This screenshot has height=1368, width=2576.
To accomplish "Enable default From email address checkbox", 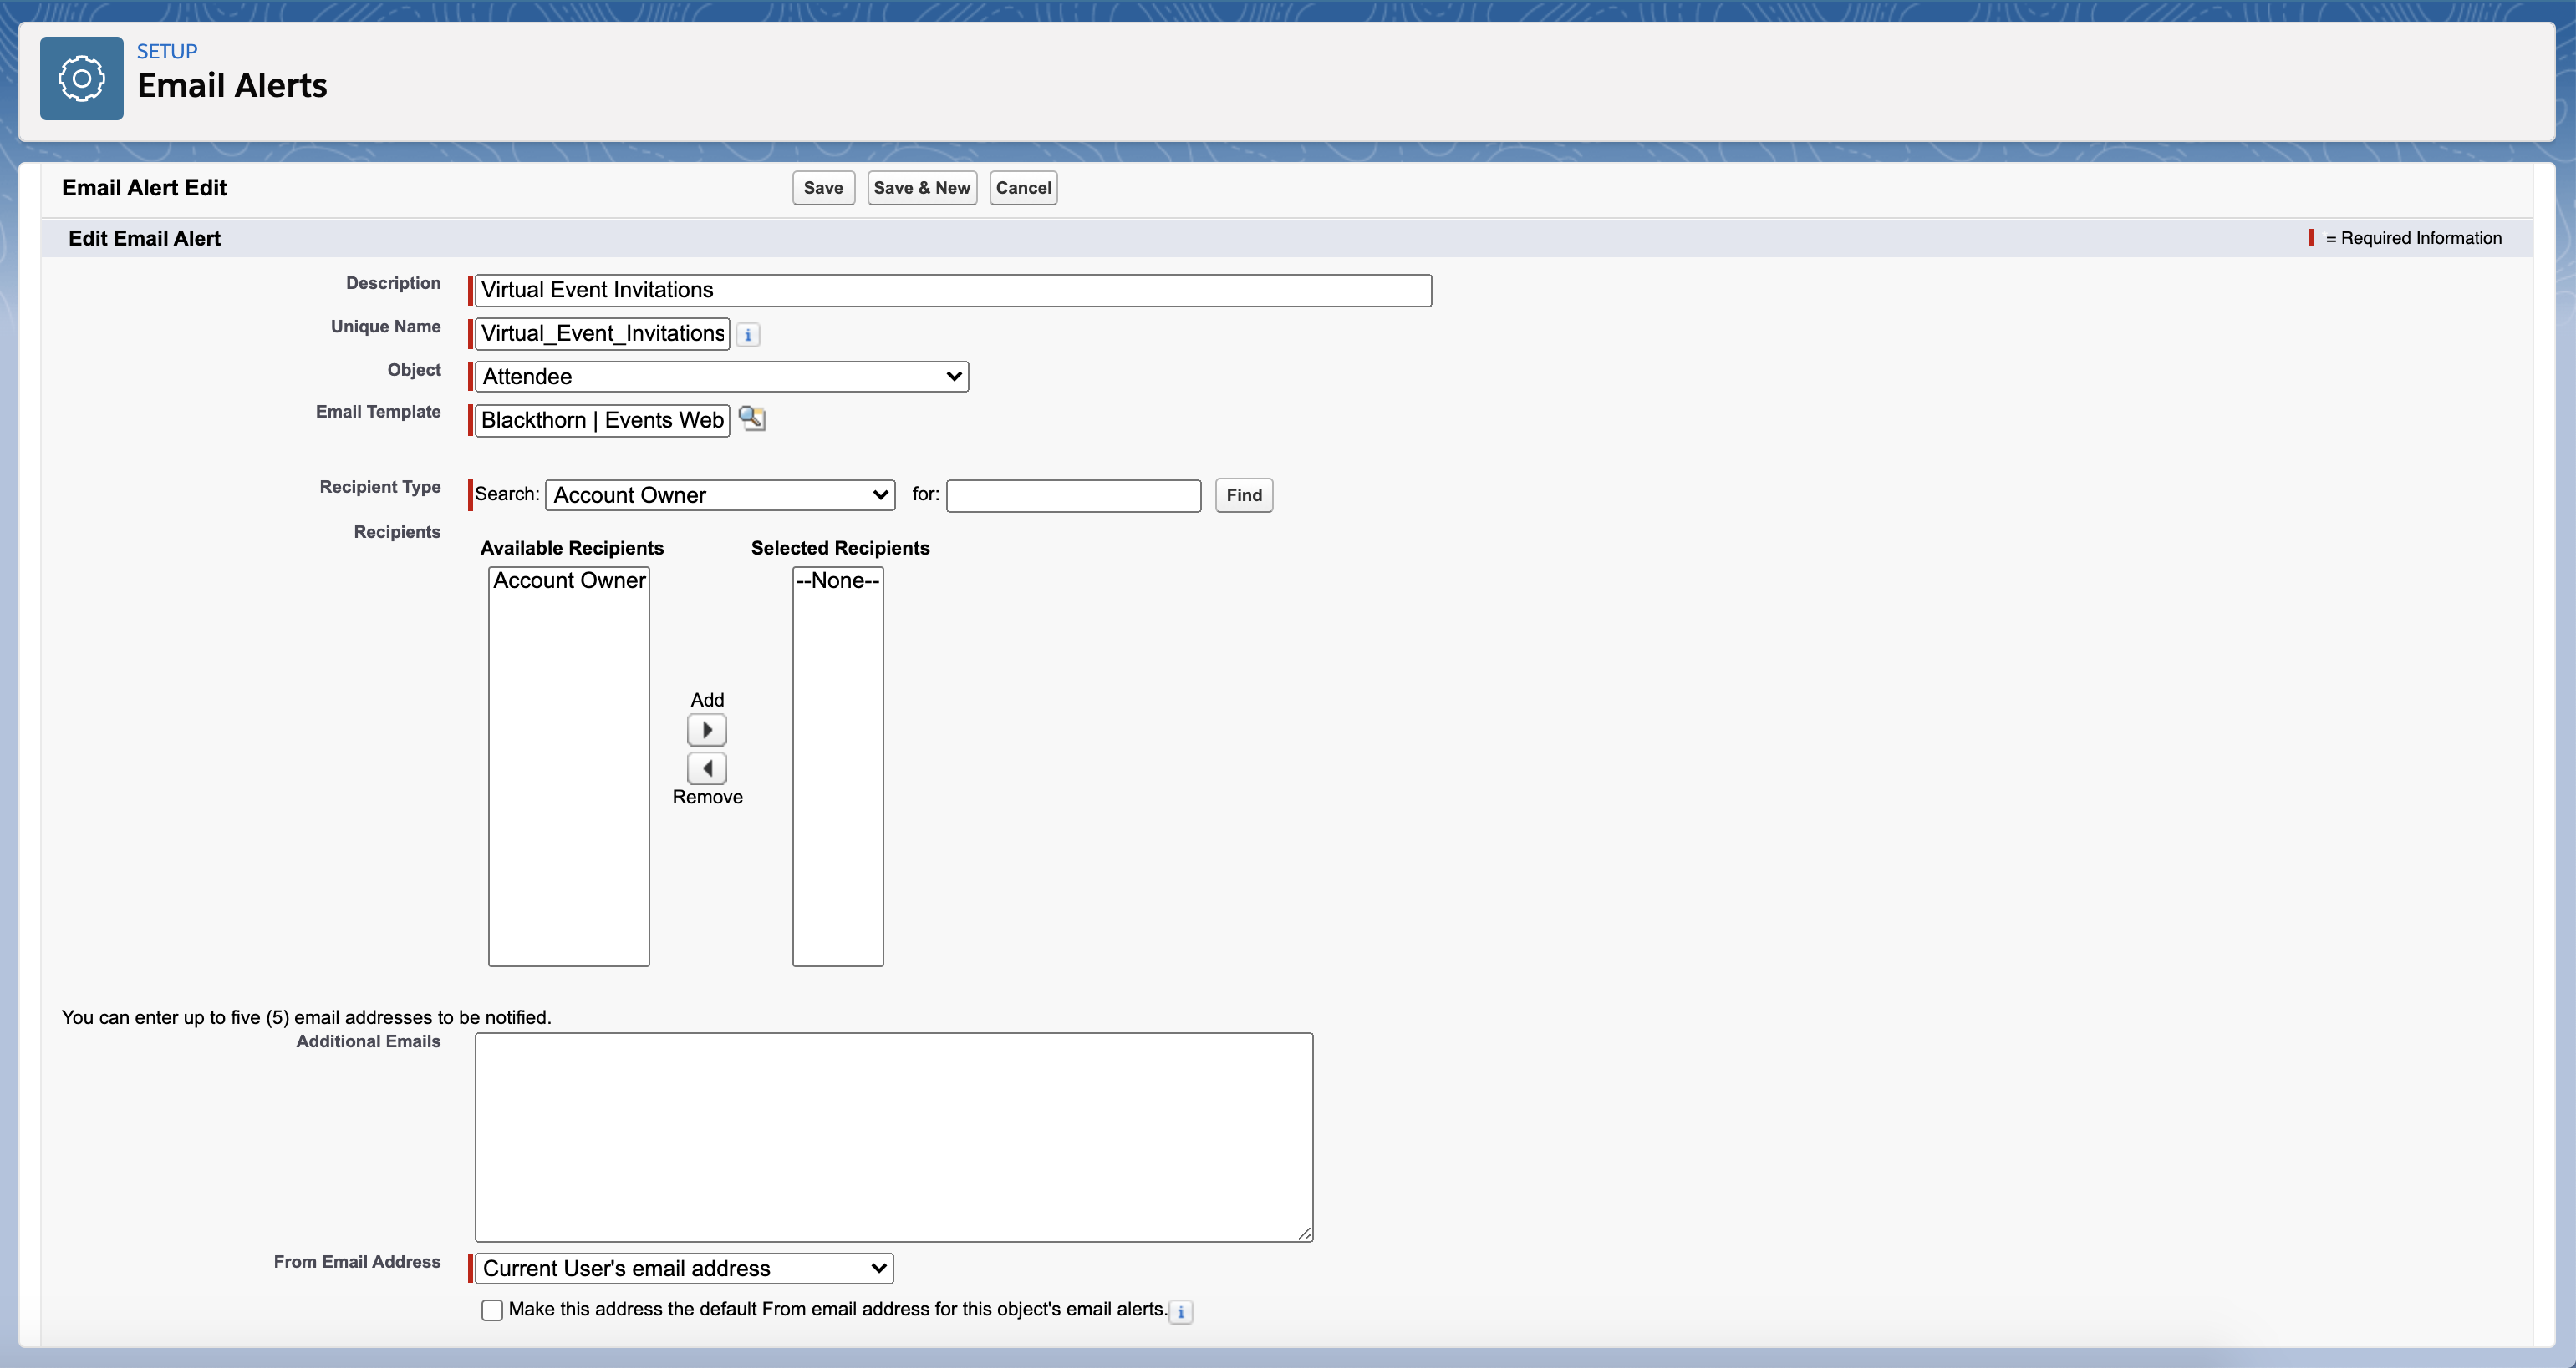I will (x=492, y=1310).
